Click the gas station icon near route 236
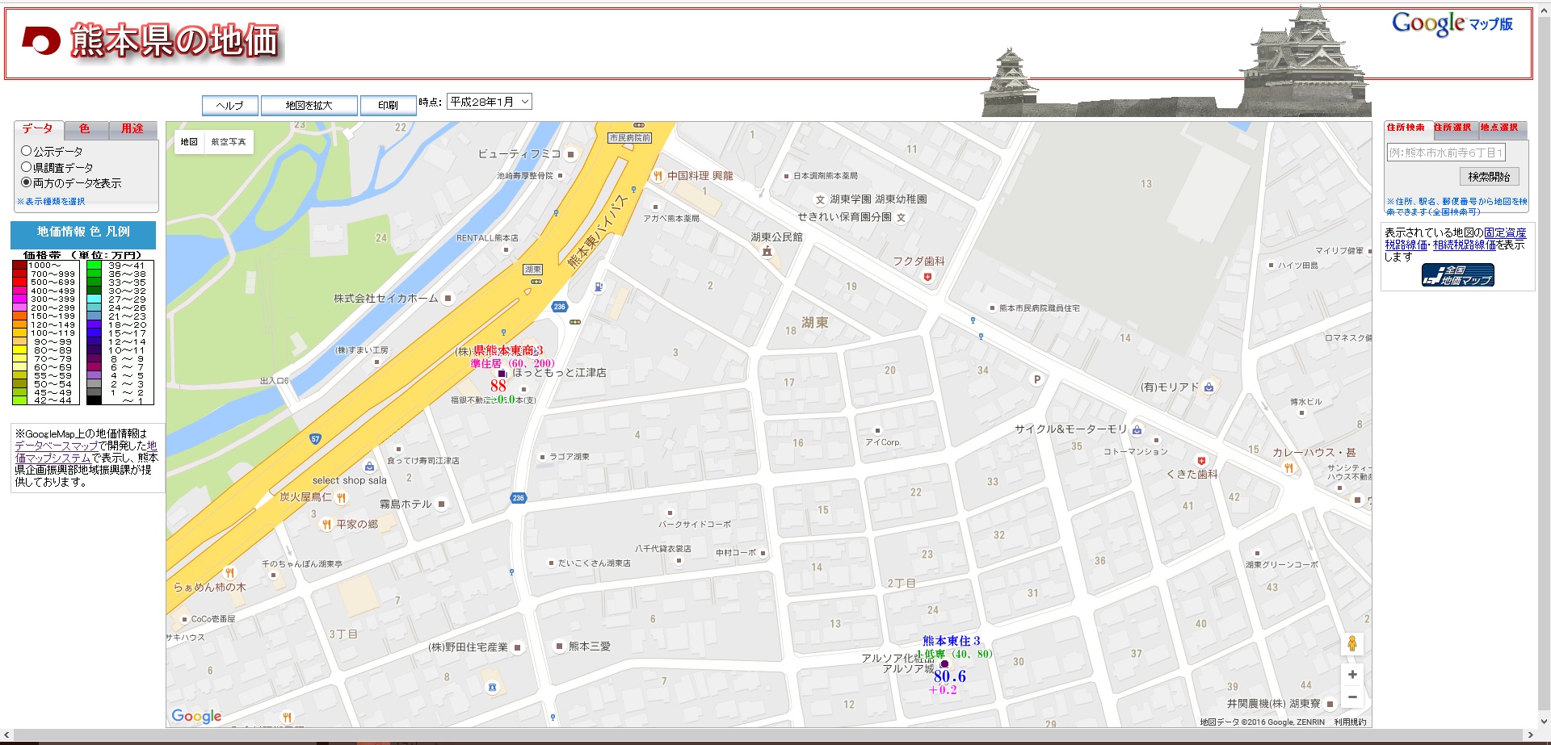The height and width of the screenshot is (745, 1551). tap(599, 287)
